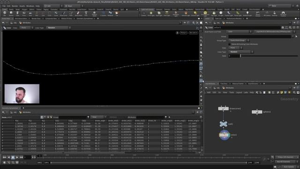Switch to the Tree View tab
Image resolution: width=300 pixels, height=169 pixels.
224,84
